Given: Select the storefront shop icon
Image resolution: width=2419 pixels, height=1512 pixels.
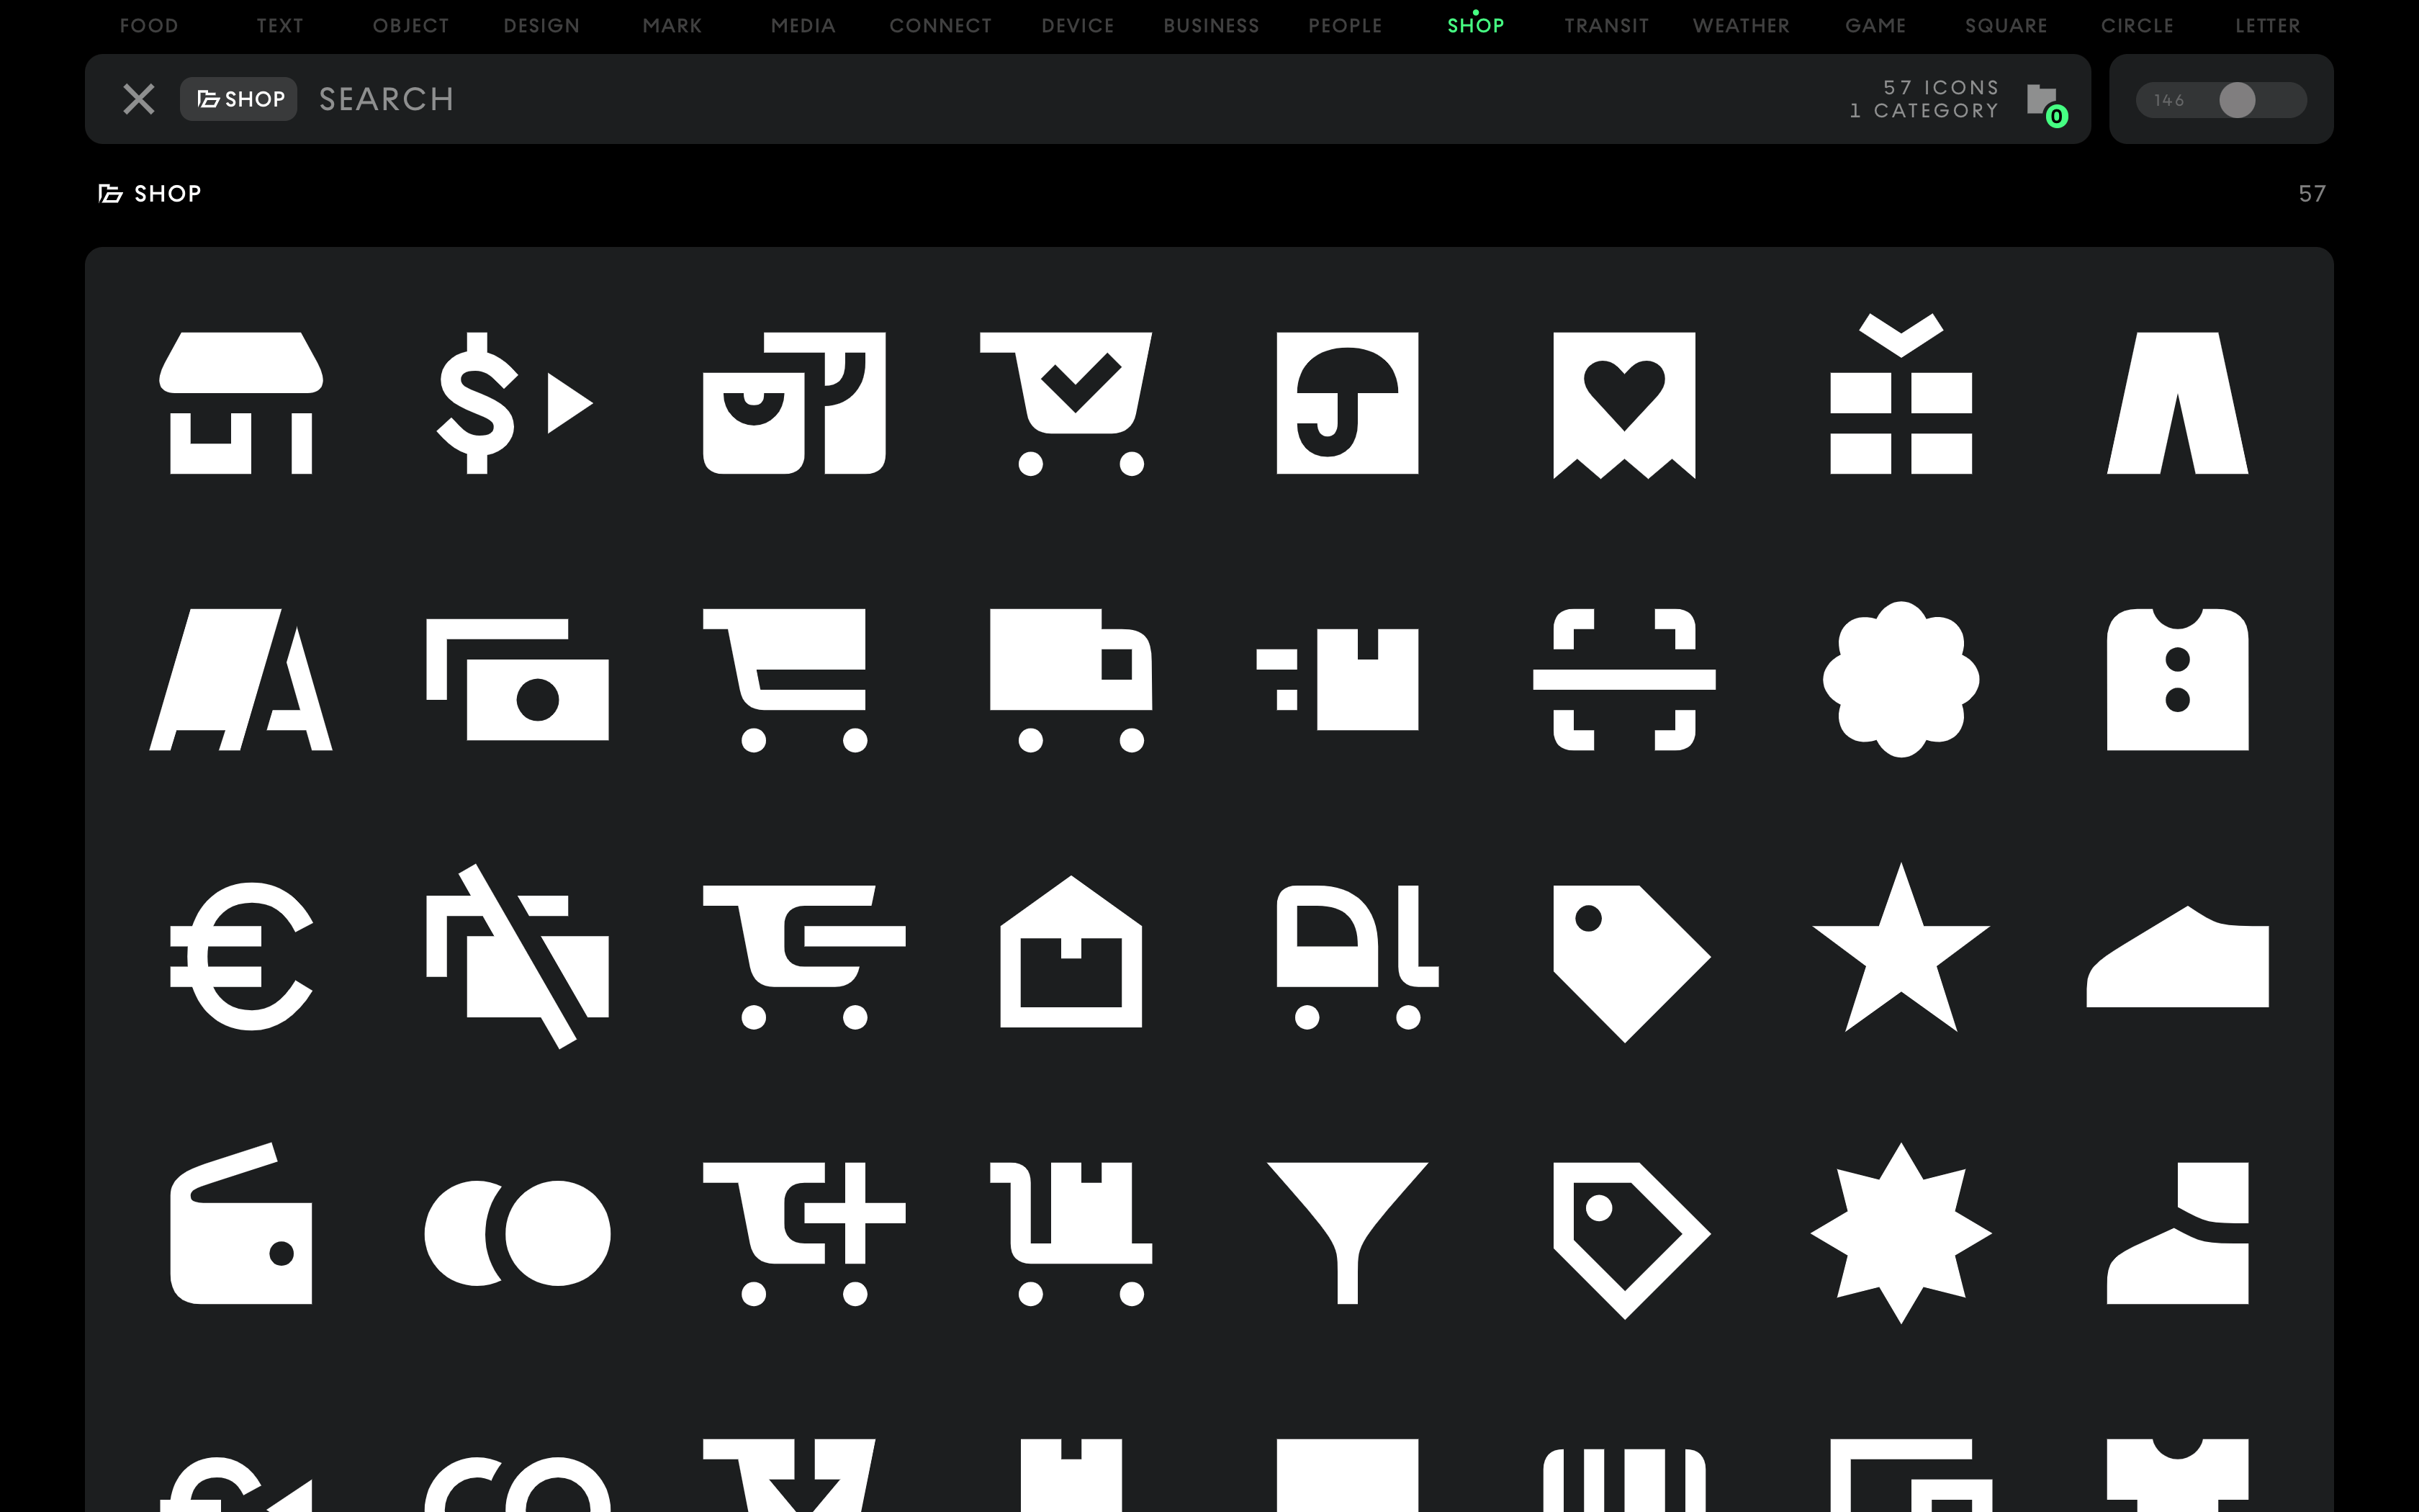Looking at the screenshot, I should (241, 403).
